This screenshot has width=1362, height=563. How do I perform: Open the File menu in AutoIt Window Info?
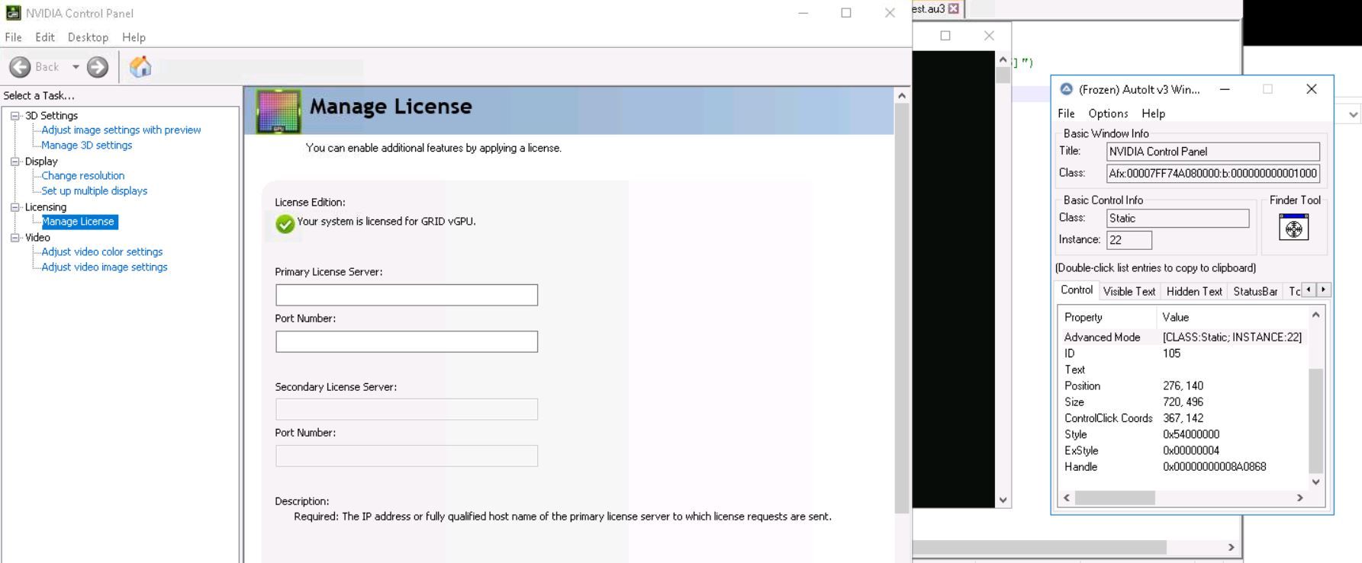[x=1066, y=114]
